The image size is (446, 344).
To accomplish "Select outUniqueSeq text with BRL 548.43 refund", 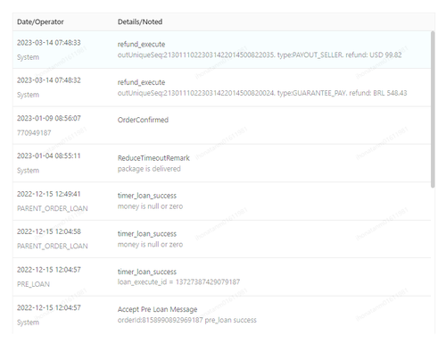I will coord(262,93).
